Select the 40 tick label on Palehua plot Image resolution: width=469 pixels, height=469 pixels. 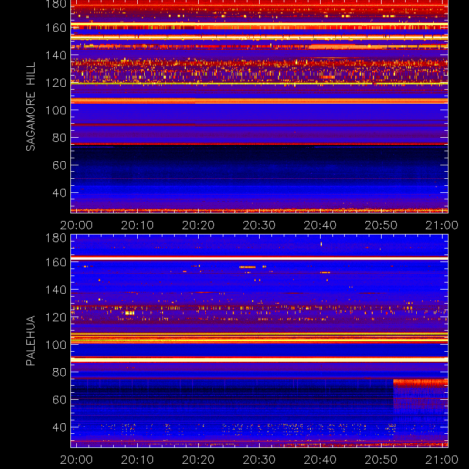pos(59,427)
